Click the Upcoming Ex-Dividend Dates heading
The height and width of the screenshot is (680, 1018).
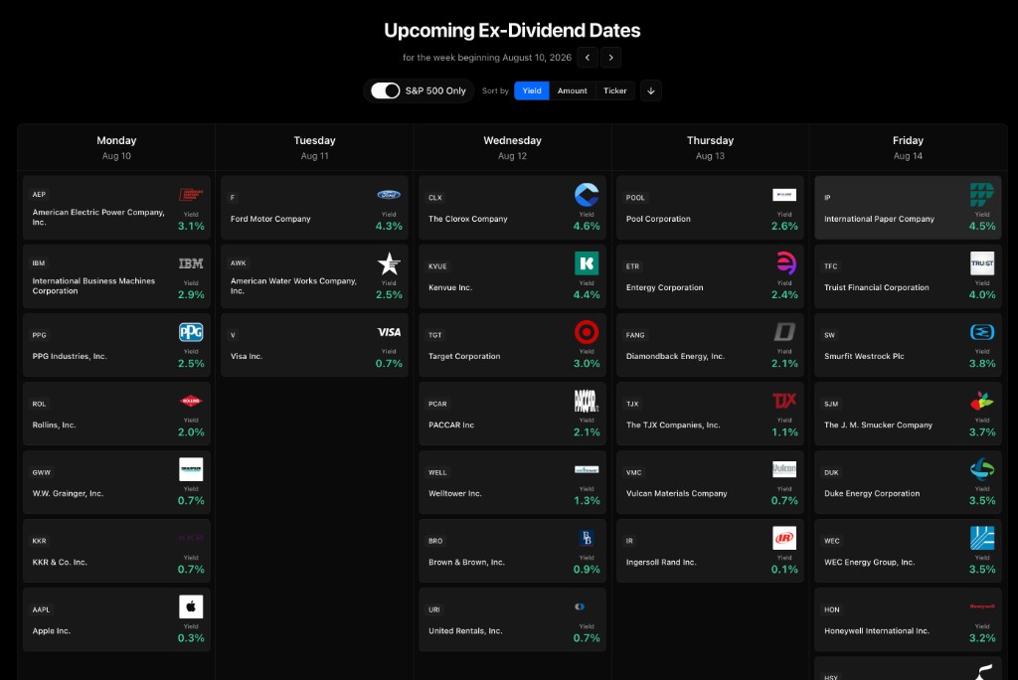click(512, 30)
